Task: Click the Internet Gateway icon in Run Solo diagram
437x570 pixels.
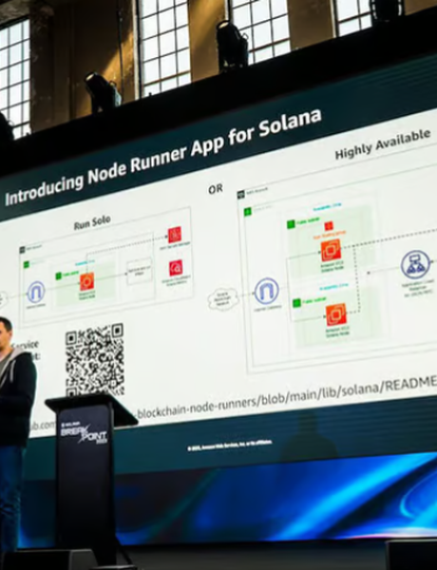Action: coord(36,292)
